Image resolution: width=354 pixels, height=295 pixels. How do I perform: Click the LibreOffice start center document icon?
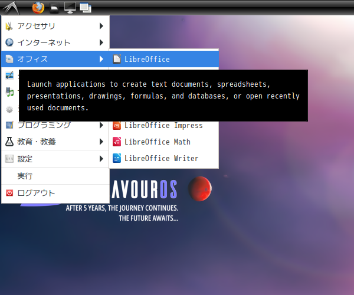click(117, 59)
